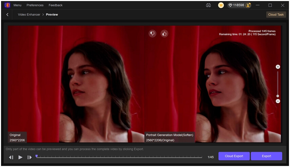Give thumbs up on enhanced result
290x167 pixels.
coord(165,33)
